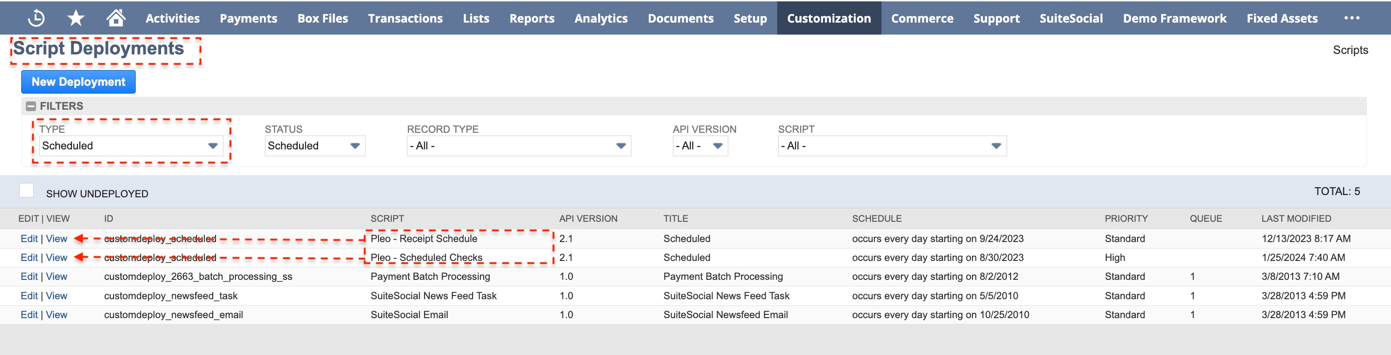Viewport: 1391px width, 355px height.
Task: View the SuiteSocial Email deployment
Action: click(x=57, y=314)
